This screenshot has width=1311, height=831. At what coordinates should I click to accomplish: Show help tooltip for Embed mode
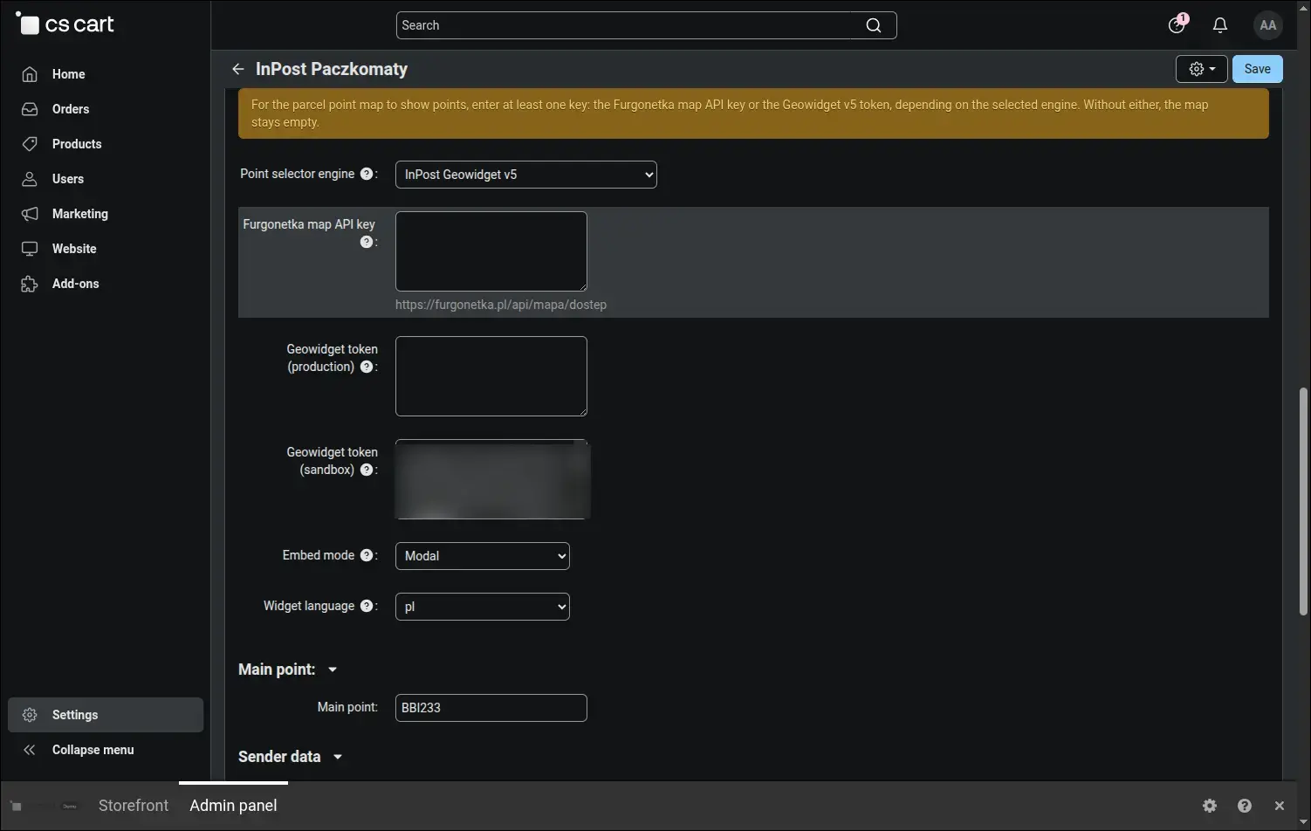(x=367, y=555)
